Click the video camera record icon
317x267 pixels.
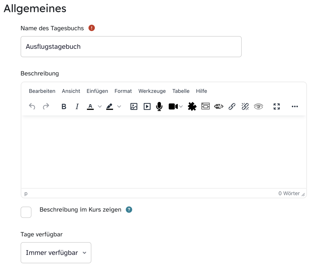point(173,106)
